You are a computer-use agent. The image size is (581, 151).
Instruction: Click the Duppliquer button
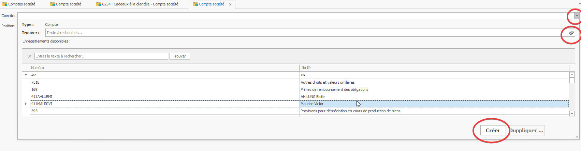coord(526,131)
